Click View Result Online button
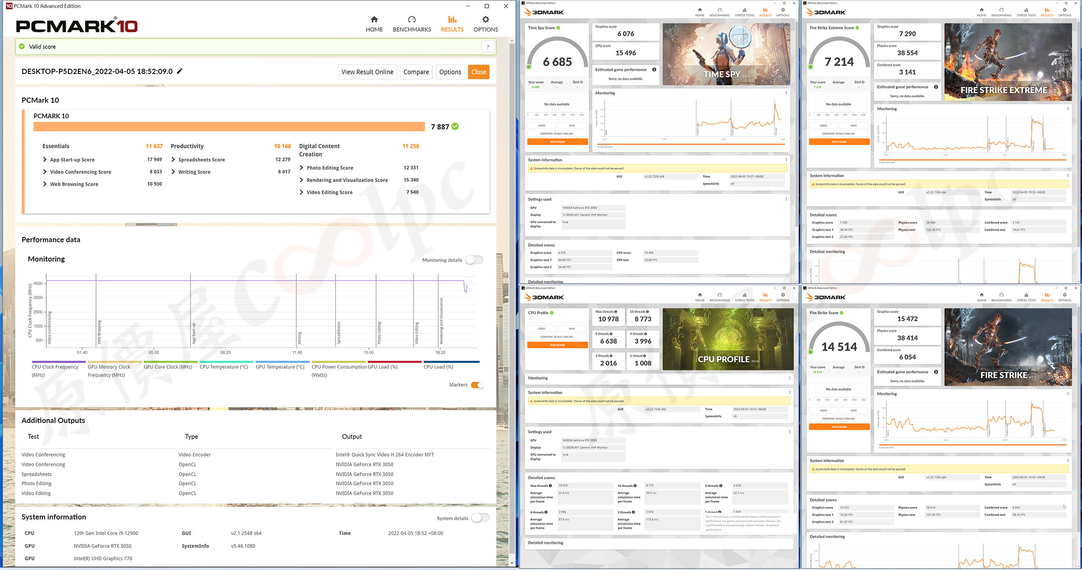 tap(367, 72)
